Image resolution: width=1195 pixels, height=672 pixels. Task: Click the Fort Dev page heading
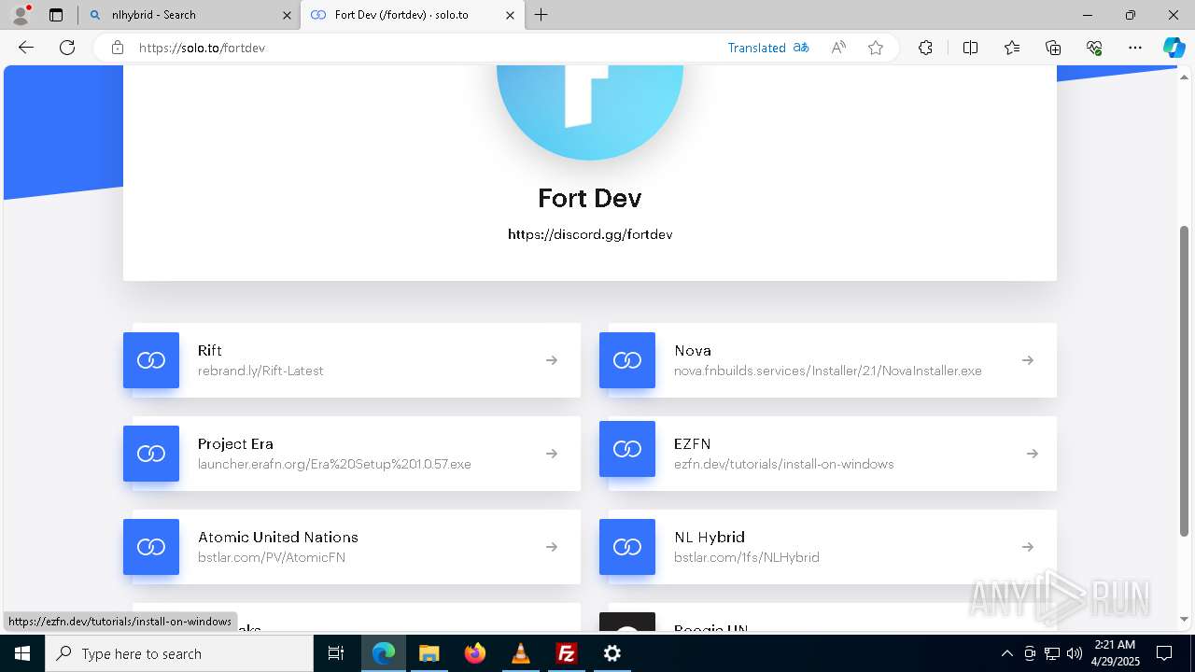point(590,198)
